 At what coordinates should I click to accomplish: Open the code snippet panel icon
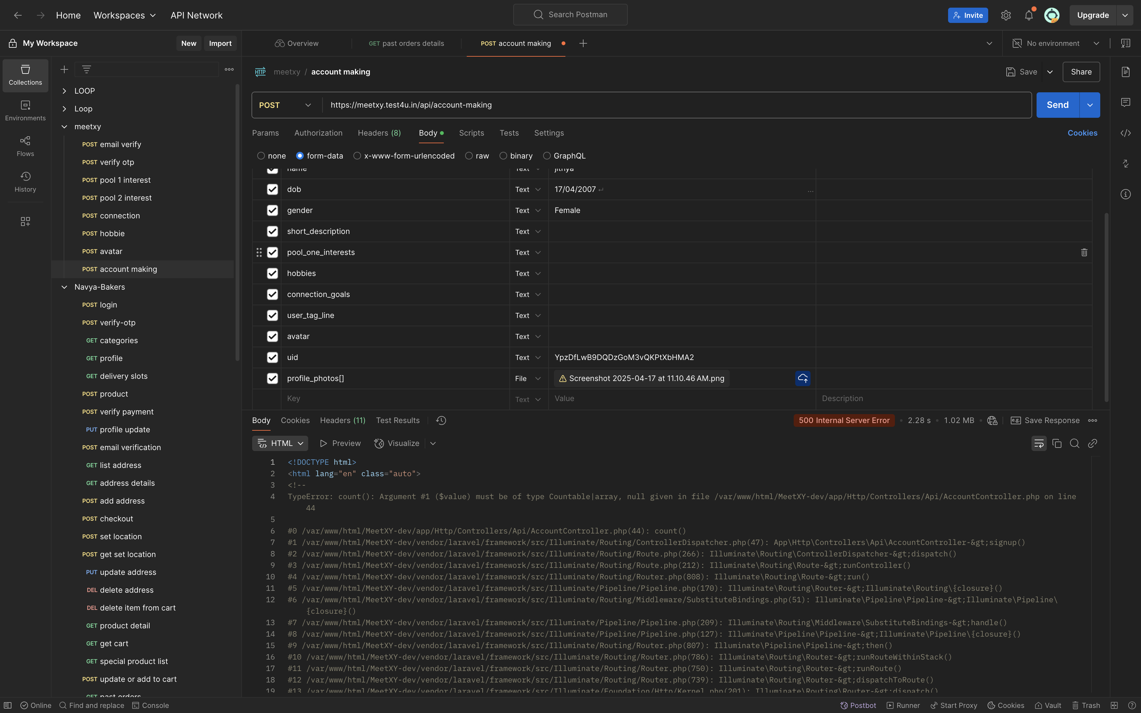pos(1125,133)
